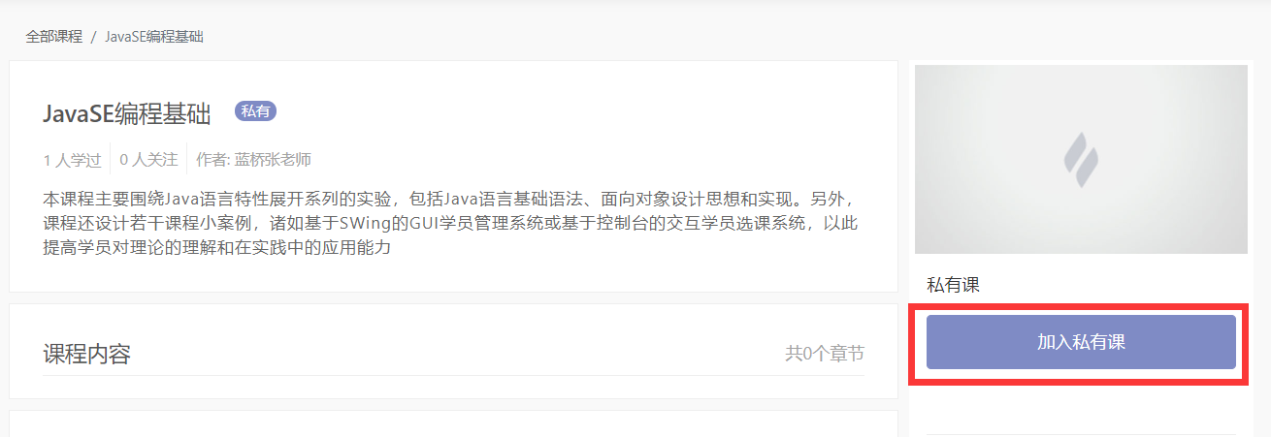Click the 作者 label in course metadata
The width and height of the screenshot is (1271, 437).
pos(211,160)
